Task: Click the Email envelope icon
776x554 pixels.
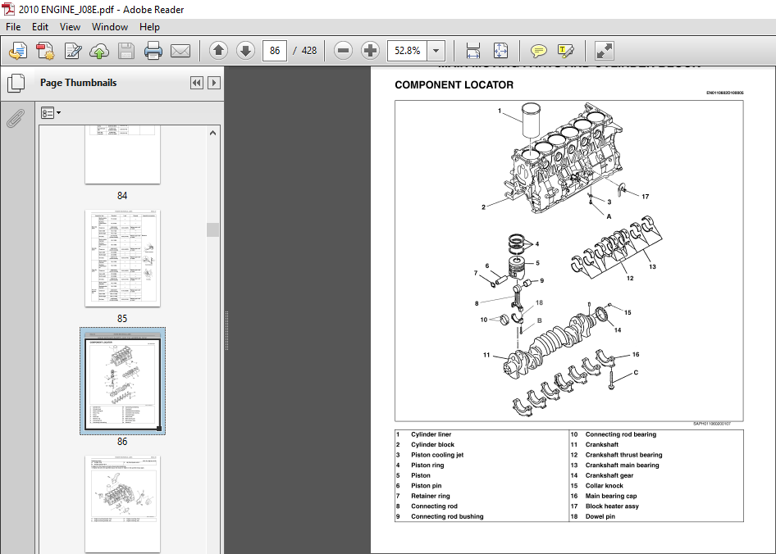Action: (x=180, y=51)
